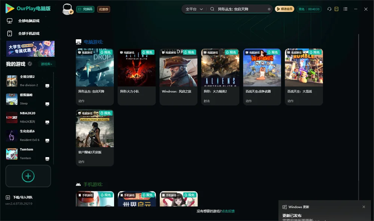Select 生化危机6 in my games
The width and height of the screenshot is (374, 221).
pos(28,136)
